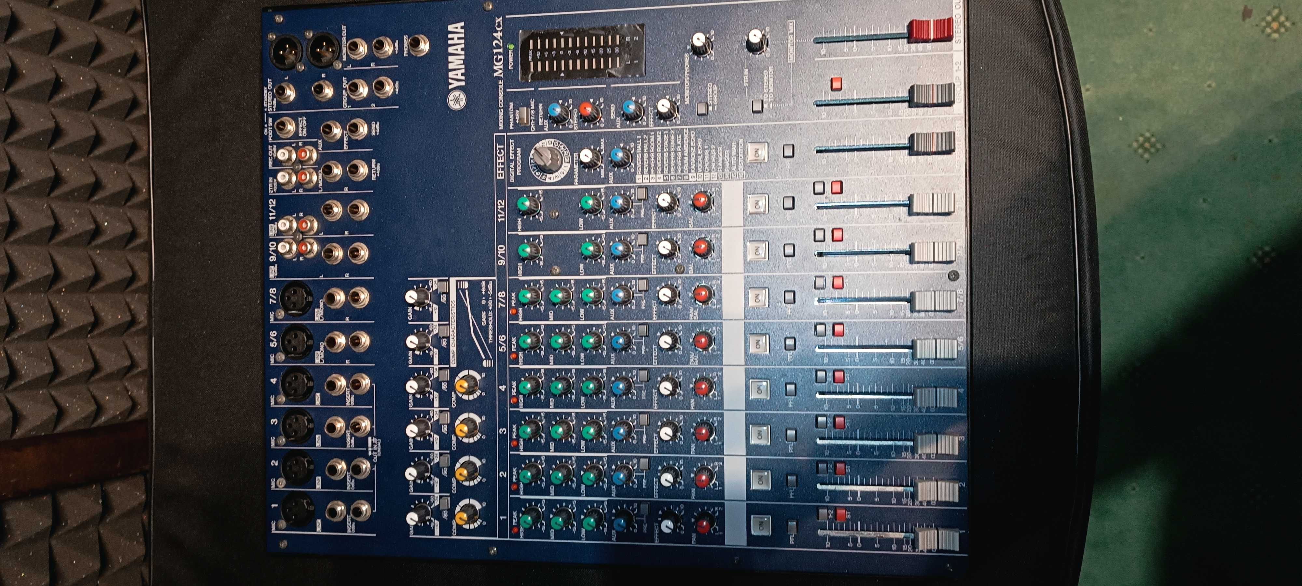The image size is (1302, 586).
Task: Click the channel 3 fader cap
Action: 936,444
